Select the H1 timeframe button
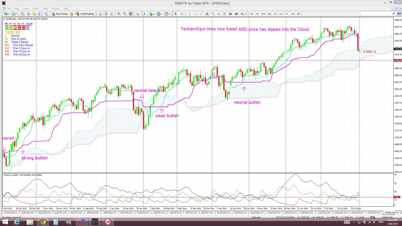The width and height of the screenshot is (402, 226). 275,14
